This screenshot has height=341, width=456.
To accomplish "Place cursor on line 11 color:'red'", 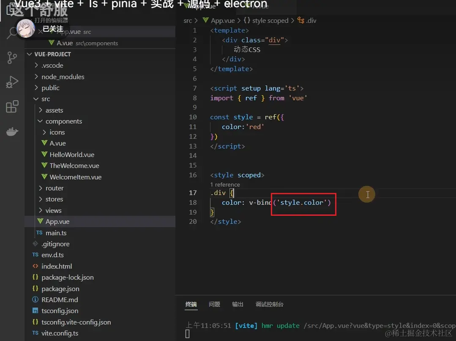I will click(x=243, y=126).
